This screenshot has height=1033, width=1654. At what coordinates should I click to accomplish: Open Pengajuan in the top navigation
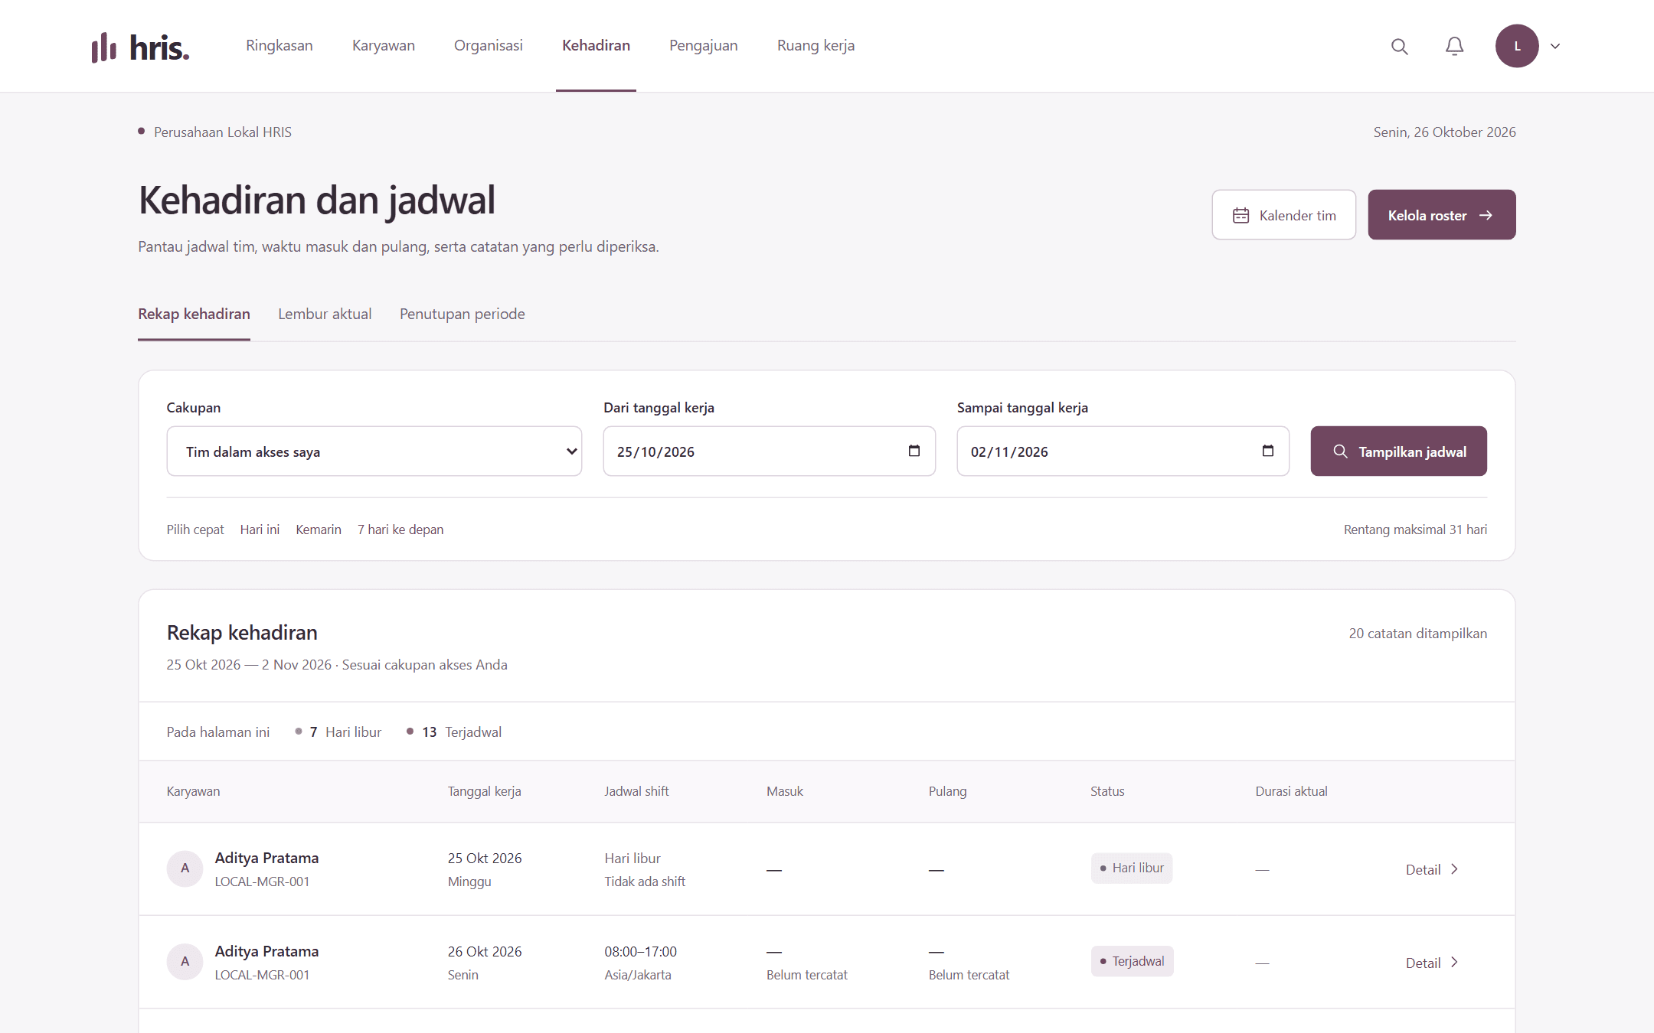(x=704, y=46)
